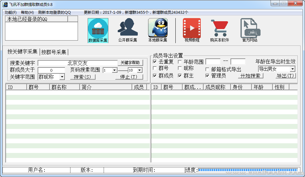Click the app icon in title bar
305x177 pixels.
(x=5, y=4)
